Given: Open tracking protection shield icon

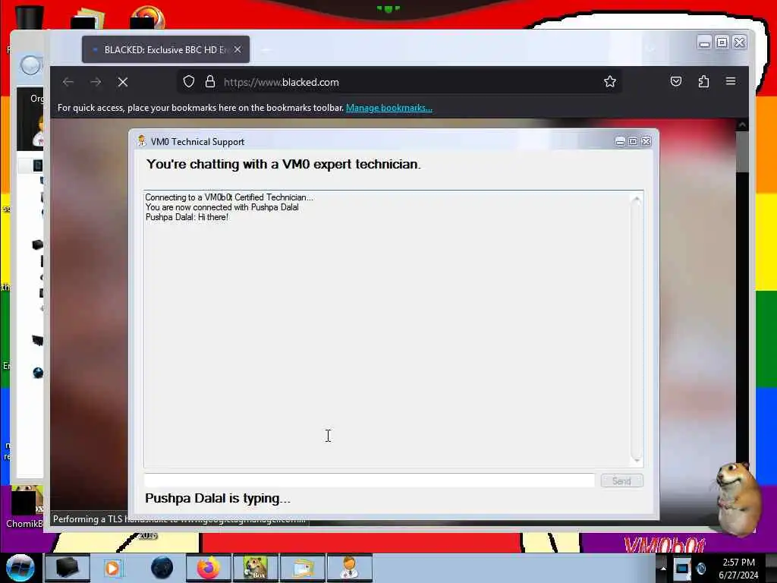Looking at the screenshot, I should 189,82.
